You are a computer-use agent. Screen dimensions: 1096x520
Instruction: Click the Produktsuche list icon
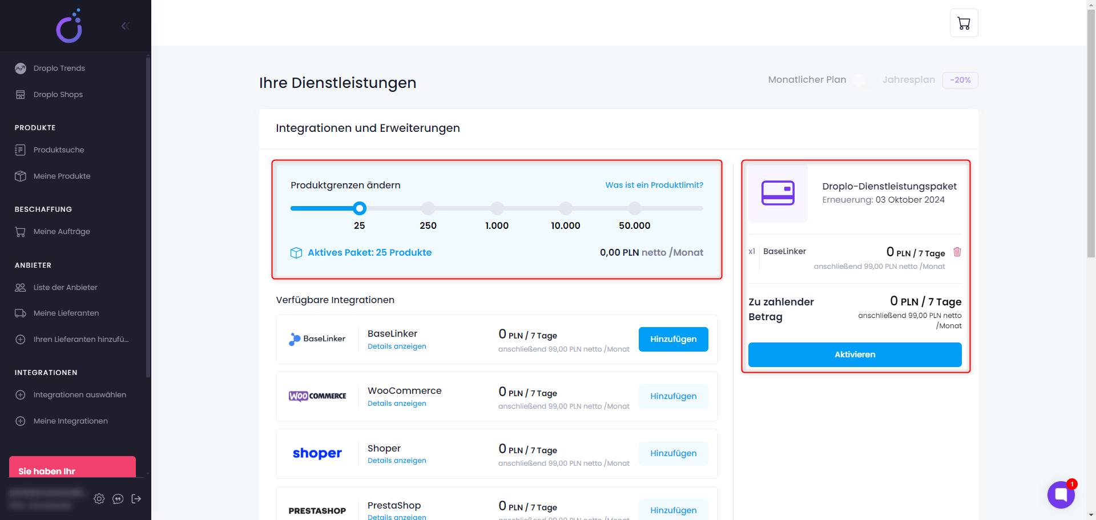21,150
